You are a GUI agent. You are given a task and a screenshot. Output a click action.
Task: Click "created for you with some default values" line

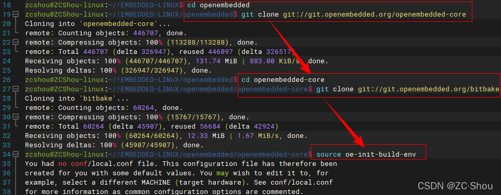pos(177,173)
